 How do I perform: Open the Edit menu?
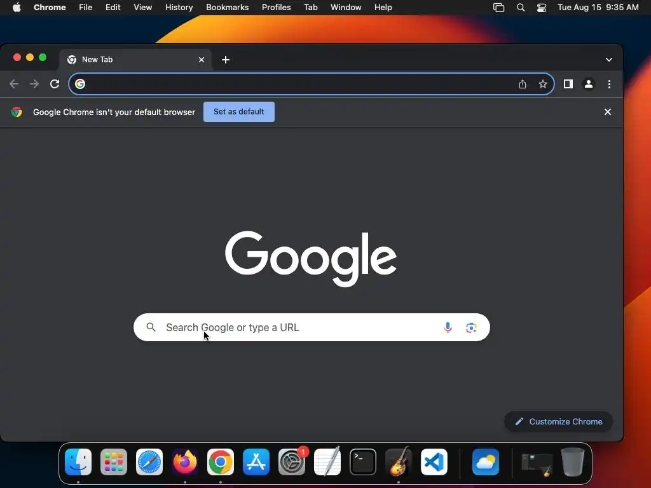[x=113, y=8]
